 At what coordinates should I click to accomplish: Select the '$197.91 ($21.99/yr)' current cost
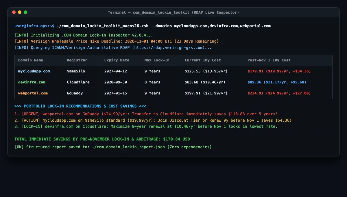(206, 93)
